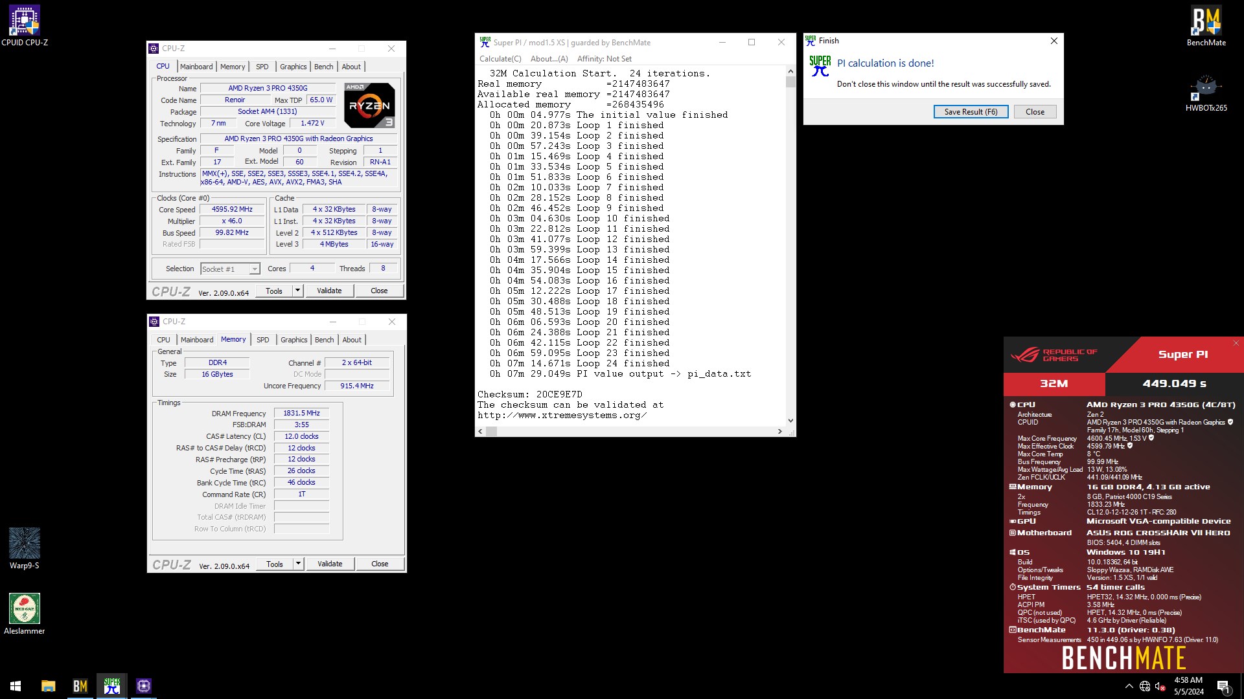
Task: Click the ASUS ROG CROSSHAIR VII HERO text
Action: [1158, 533]
